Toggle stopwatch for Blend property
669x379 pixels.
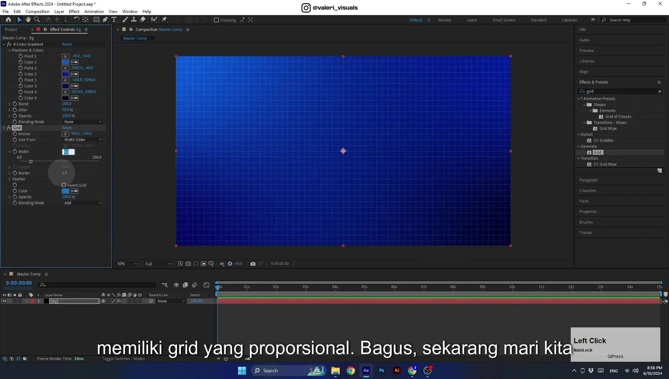click(x=15, y=104)
